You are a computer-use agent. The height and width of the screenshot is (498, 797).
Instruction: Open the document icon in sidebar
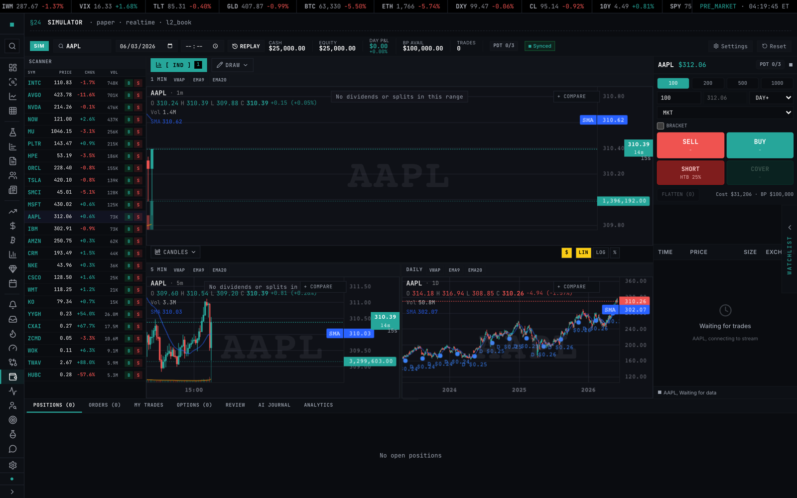(x=12, y=161)
